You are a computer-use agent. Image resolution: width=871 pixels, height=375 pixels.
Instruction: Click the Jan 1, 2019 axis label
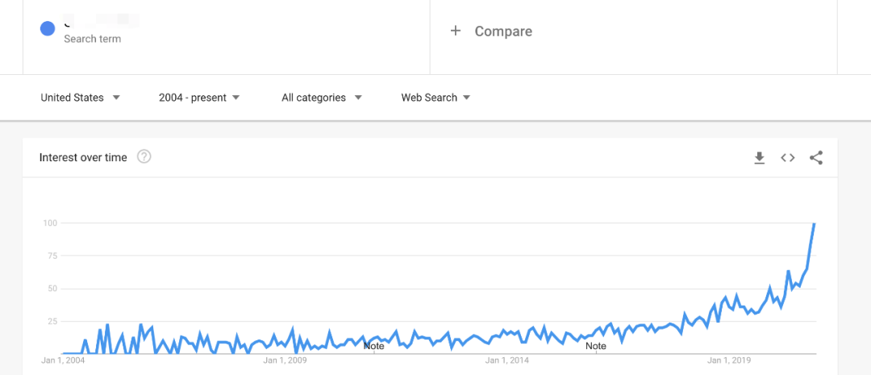tap(730, 360)
